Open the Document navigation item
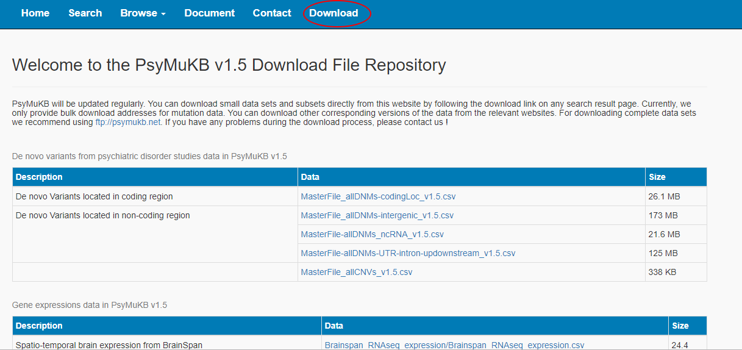This screenshot has height=350, width=742. pos(209,13)
